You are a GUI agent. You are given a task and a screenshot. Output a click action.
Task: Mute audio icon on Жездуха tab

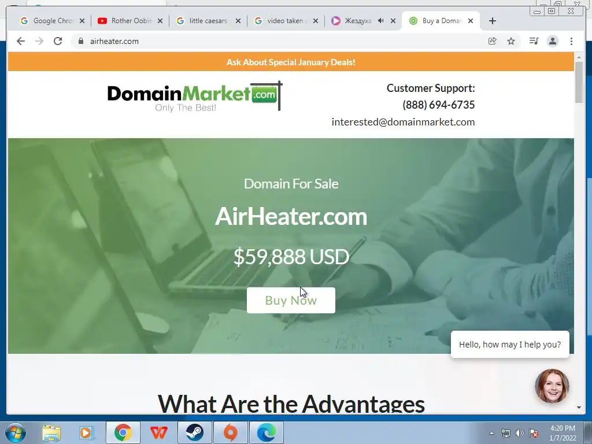(380, 21)
